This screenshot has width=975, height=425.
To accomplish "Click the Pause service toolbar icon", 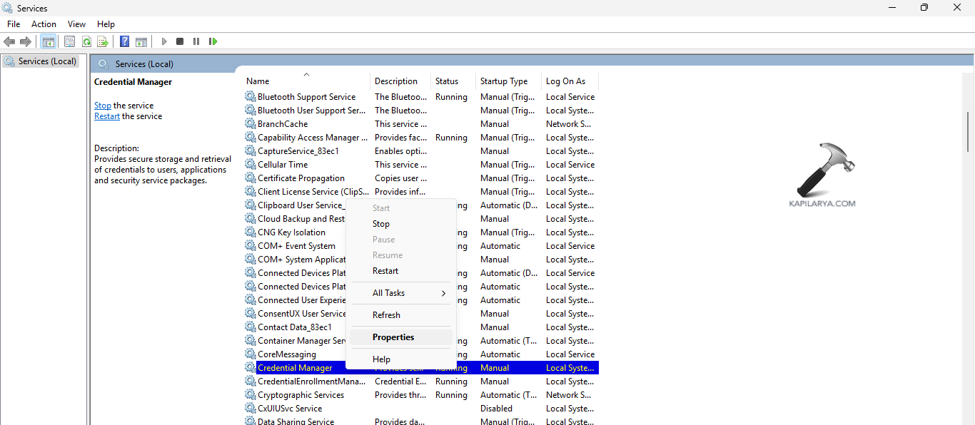I will point(196,41).
